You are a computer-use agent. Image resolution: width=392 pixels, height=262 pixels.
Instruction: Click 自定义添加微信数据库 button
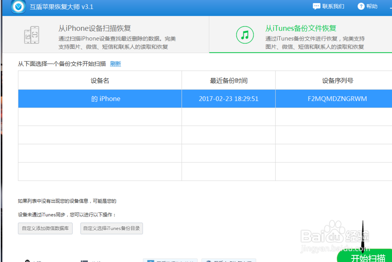[x=45, y=228]
